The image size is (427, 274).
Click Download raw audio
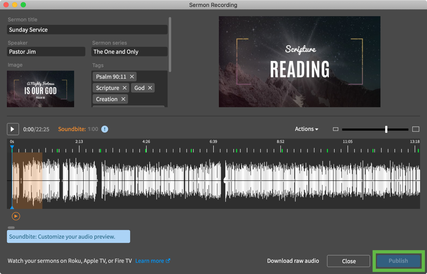[x=293, y=261]
